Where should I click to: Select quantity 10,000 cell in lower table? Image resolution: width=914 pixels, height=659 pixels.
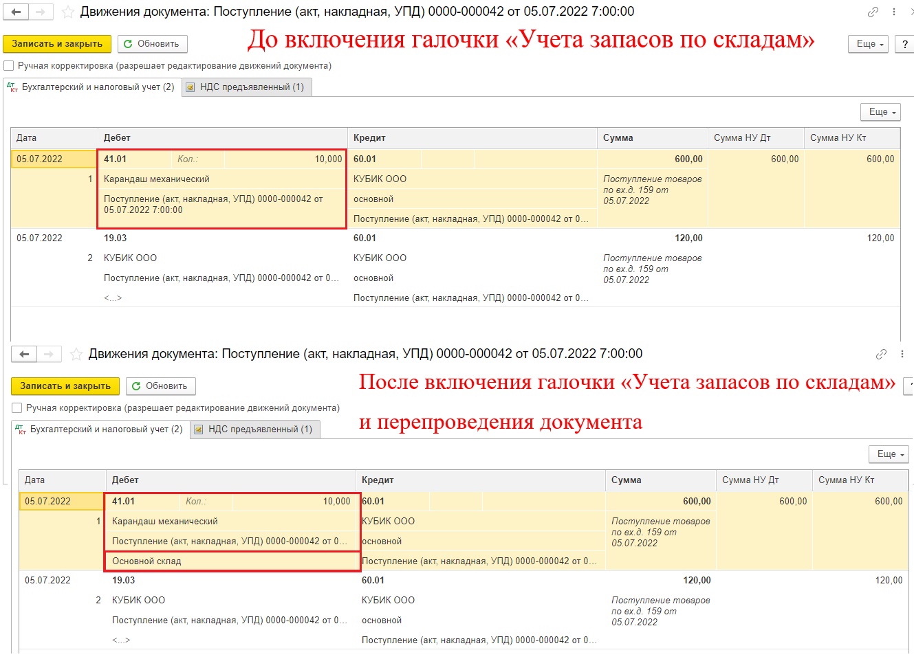pos(294,502)
